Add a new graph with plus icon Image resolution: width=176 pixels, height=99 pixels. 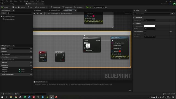click(x=31, y=52)
